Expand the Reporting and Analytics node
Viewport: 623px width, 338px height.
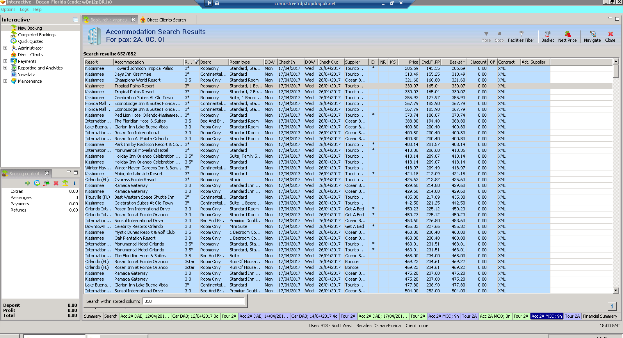5,68
